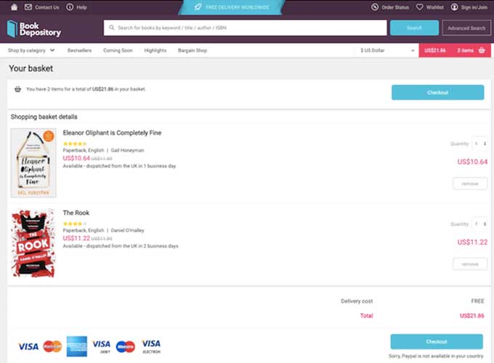Click the Search button
The height and width of the screenshot is (363, 494).
pos(414,28)
